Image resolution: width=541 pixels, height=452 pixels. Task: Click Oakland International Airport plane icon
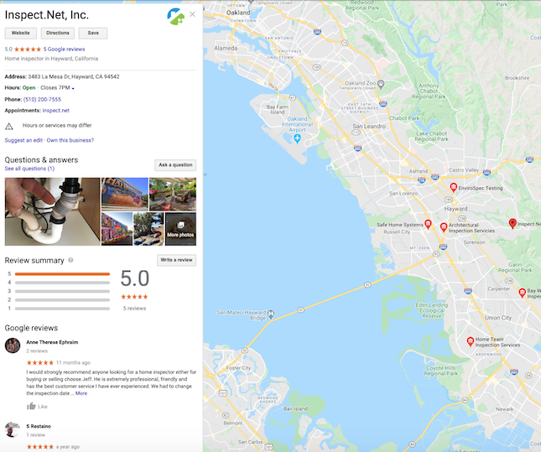pos(297,139)
